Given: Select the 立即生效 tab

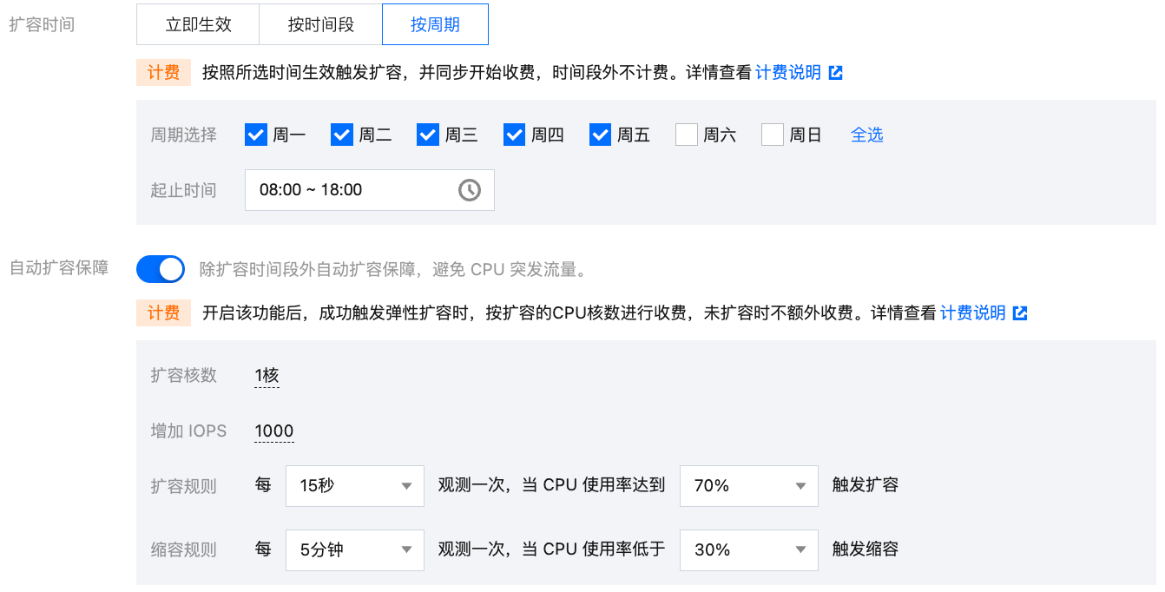Looking at the screenshot, I should pyautogui.click(x=198, y=24).
